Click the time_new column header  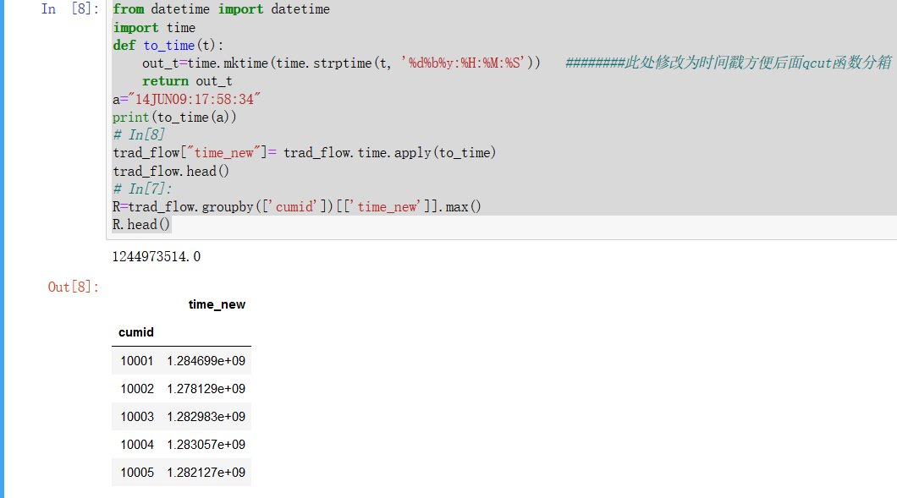(217, 304)
